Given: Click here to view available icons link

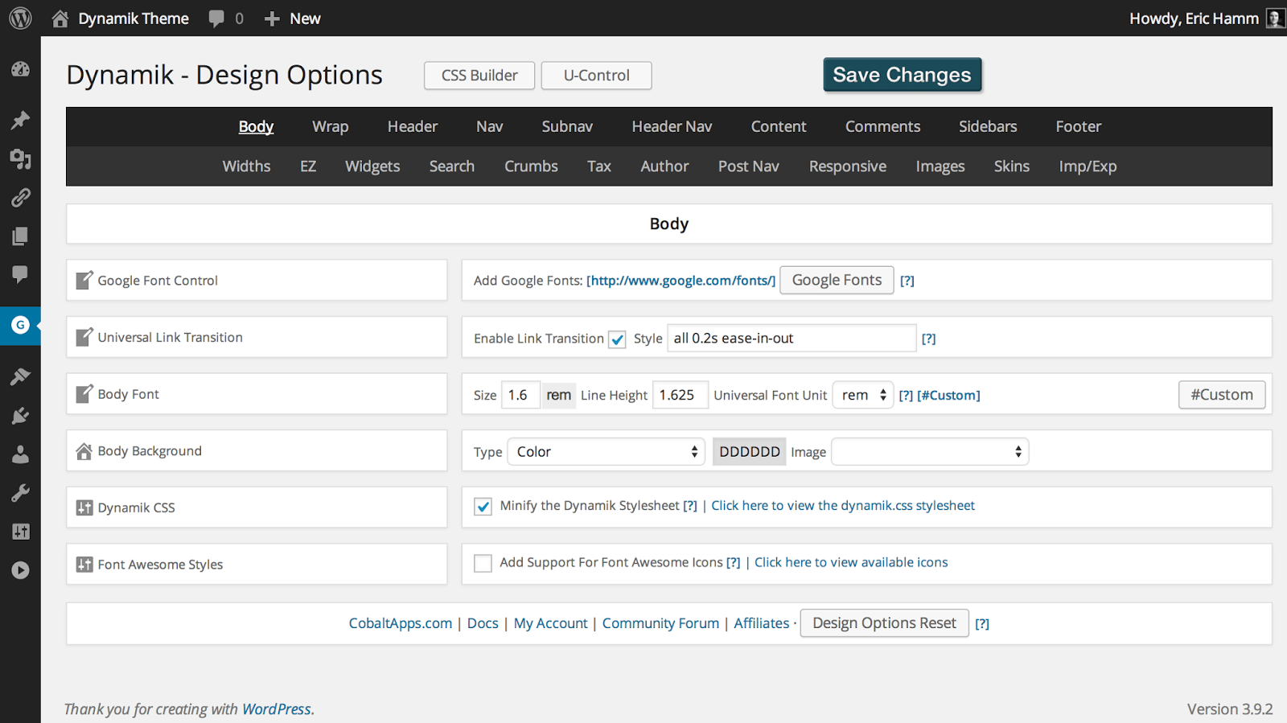Looking at the screenshot, I should pyautogui.click(x=851, y=563).
